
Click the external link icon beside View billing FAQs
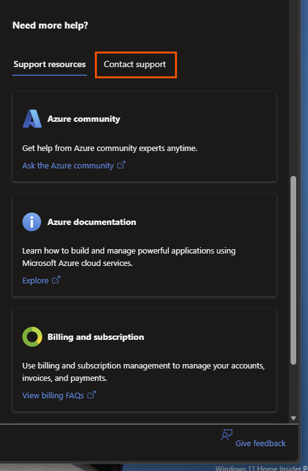pyautogui.click(x=91, y=395)
